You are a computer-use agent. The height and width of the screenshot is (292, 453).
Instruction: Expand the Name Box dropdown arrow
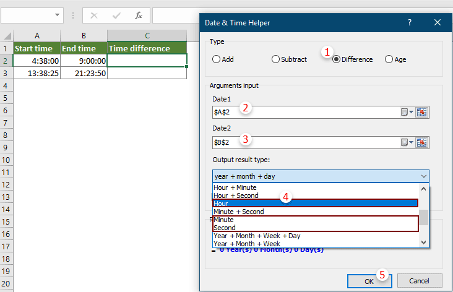pos(58,15)
